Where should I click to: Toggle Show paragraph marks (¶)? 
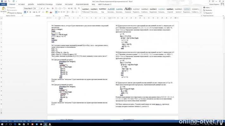click(79, 9)
